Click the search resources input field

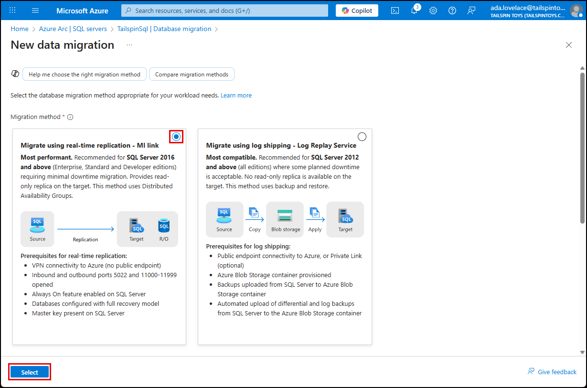(224, 10)
